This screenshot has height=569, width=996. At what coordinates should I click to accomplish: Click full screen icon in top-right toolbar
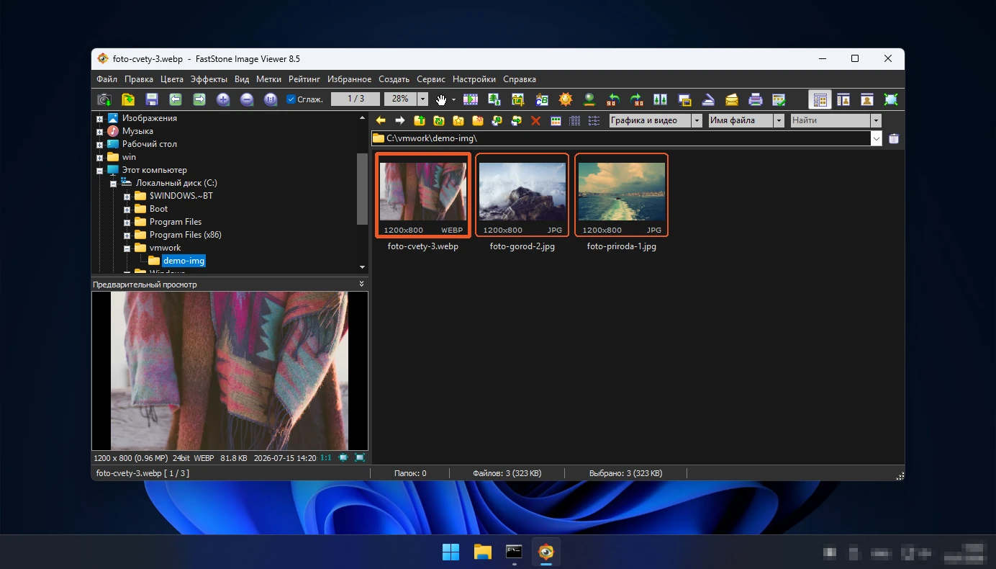coord(891,99)
